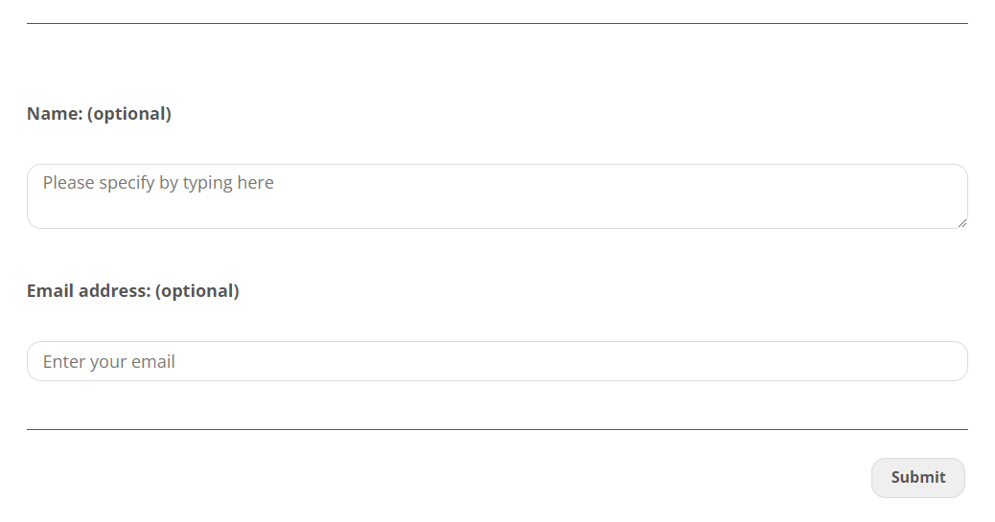995x522 pixels.
Task: Click the top horizontal divider line
Action: 497,23
